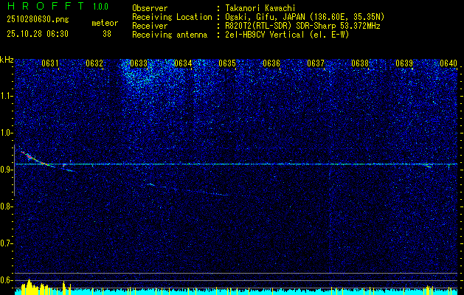Click the 0631 time marker
This screenshot has height=295, width=464.
coord(49,63)
